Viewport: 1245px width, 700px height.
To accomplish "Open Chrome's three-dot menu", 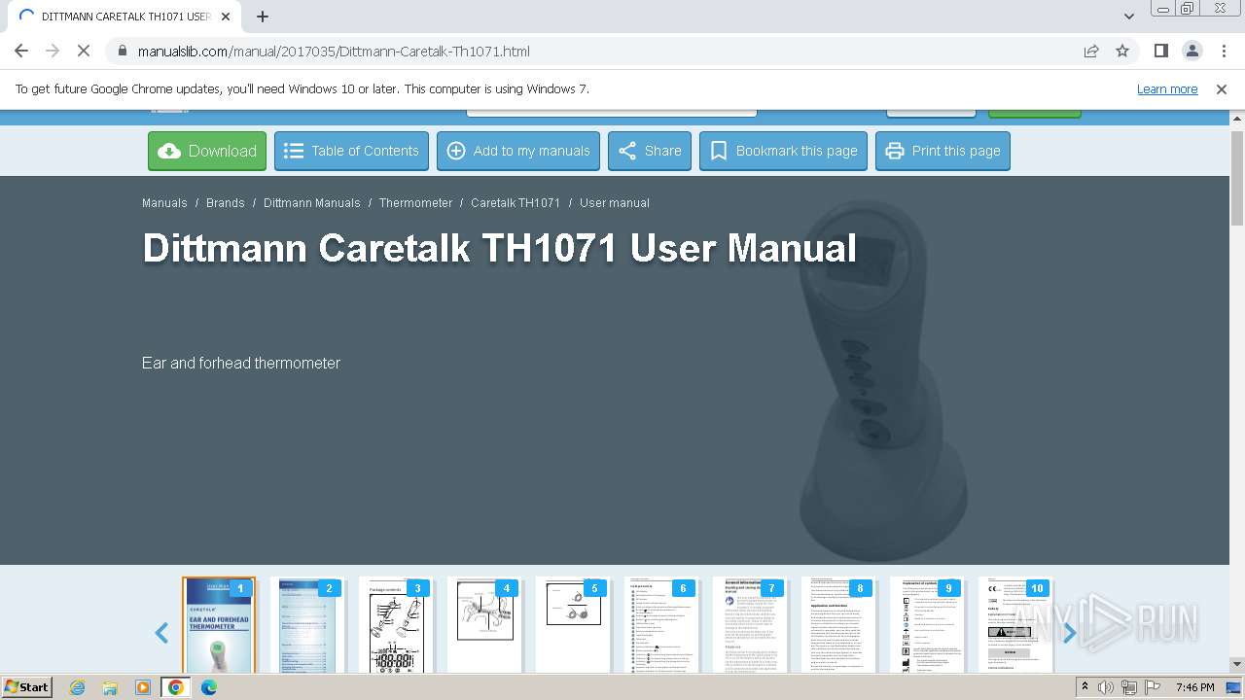I will click(1223, 51).
